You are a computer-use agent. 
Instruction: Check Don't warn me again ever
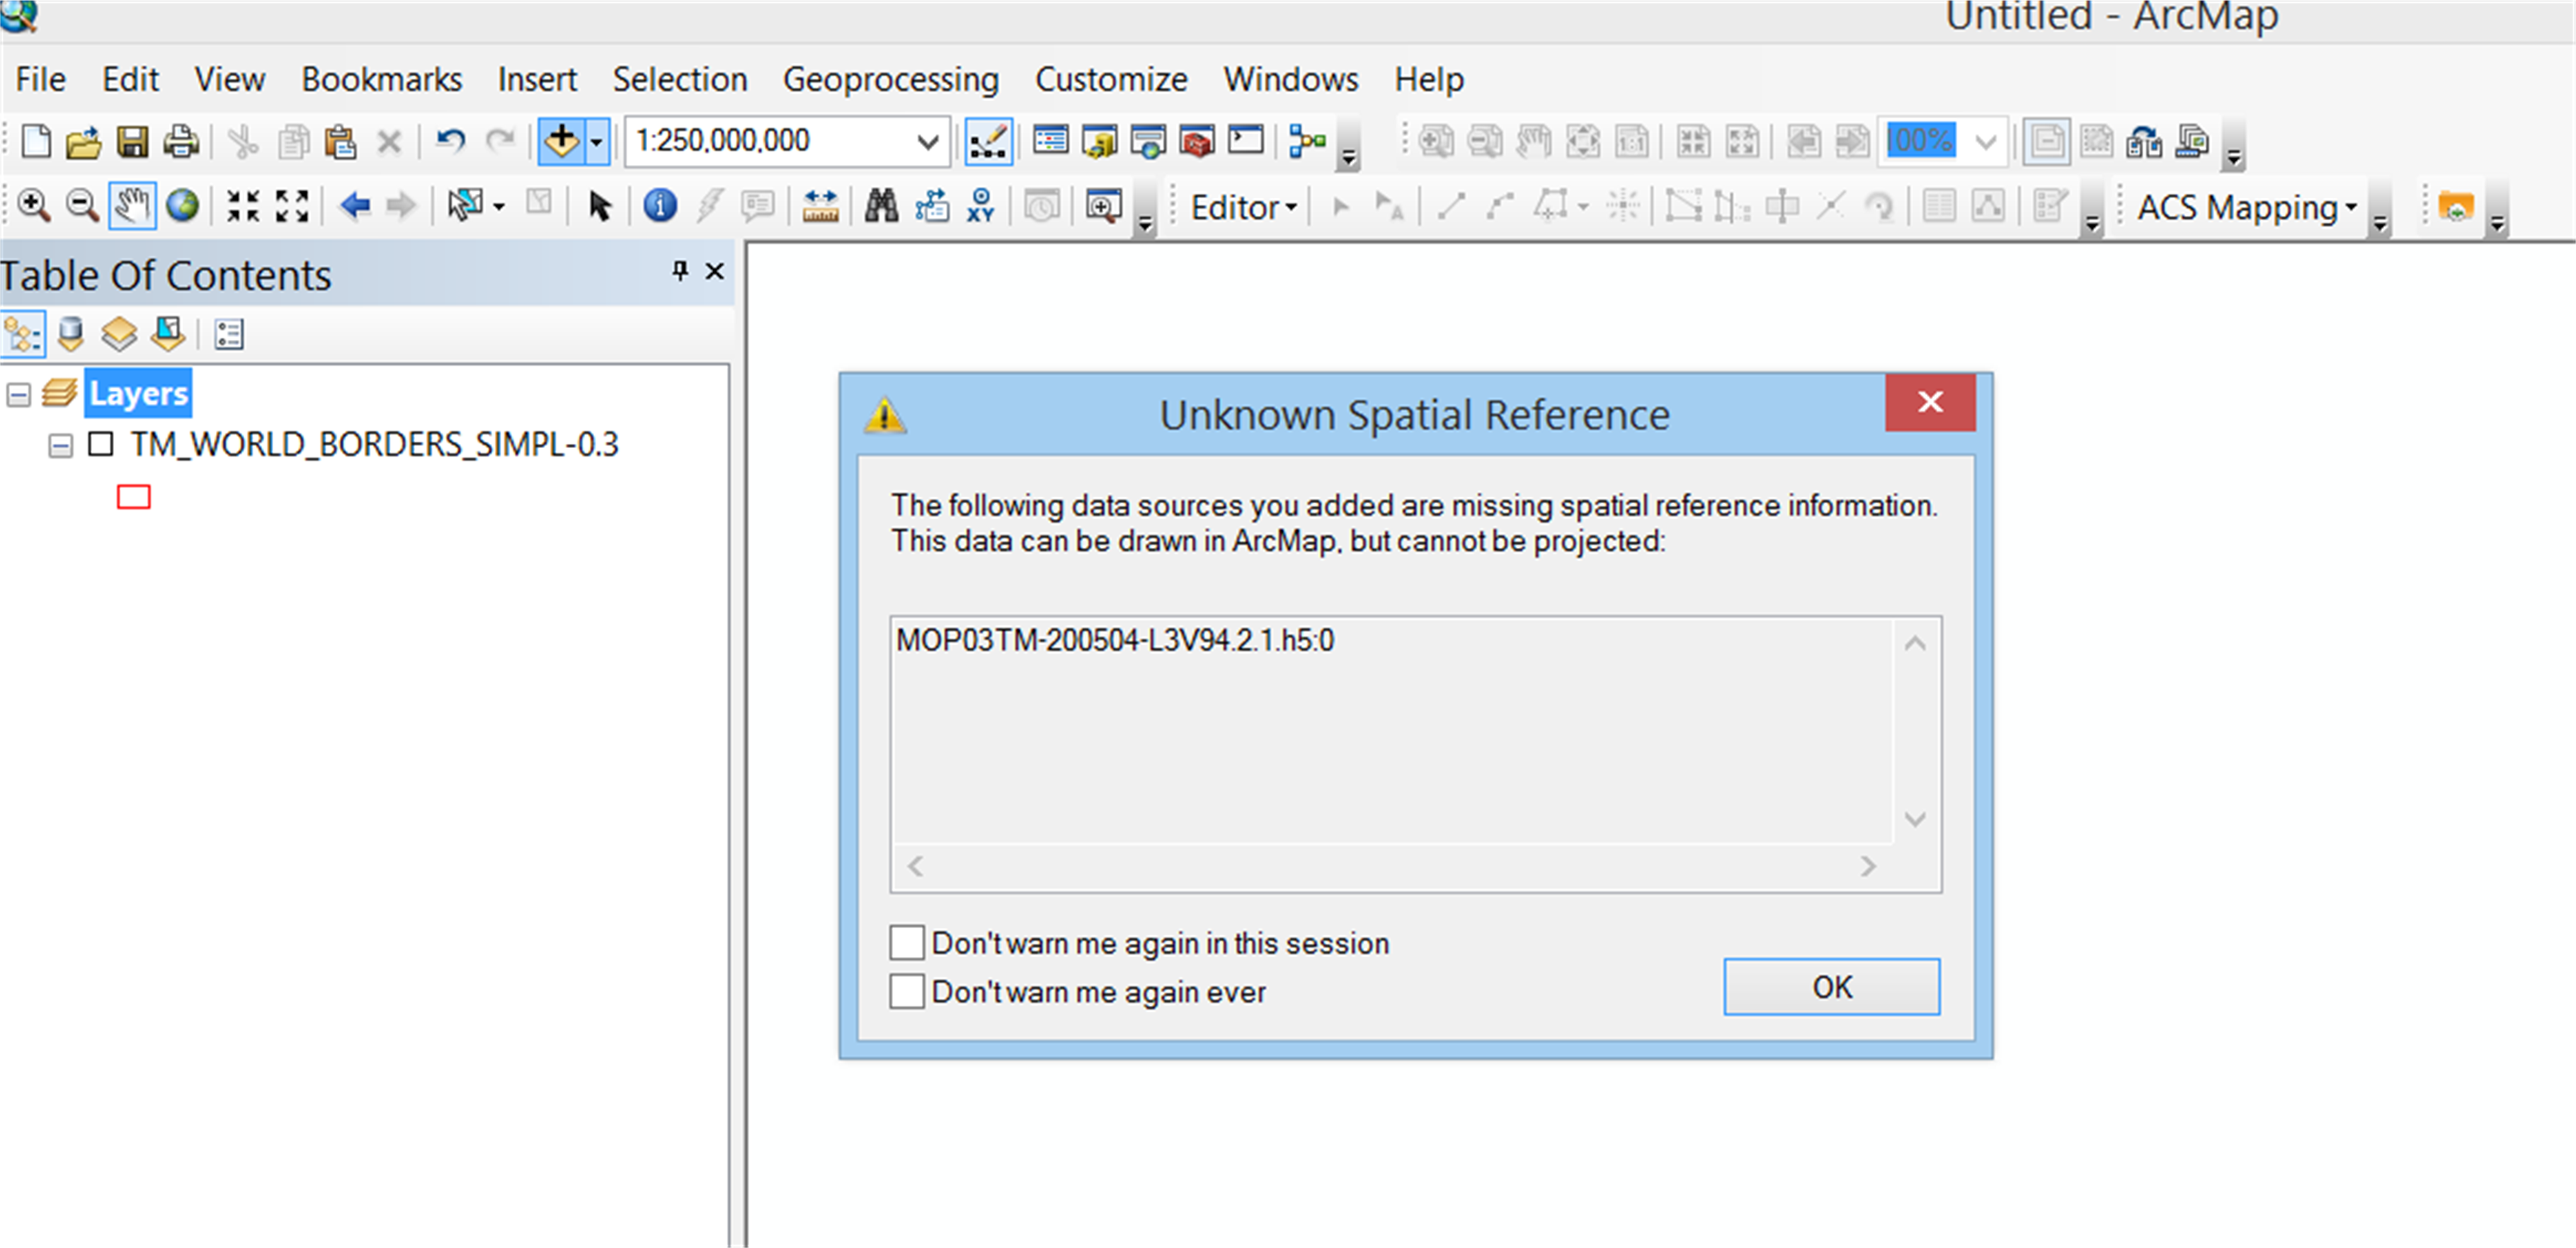(x=906, y=991)
